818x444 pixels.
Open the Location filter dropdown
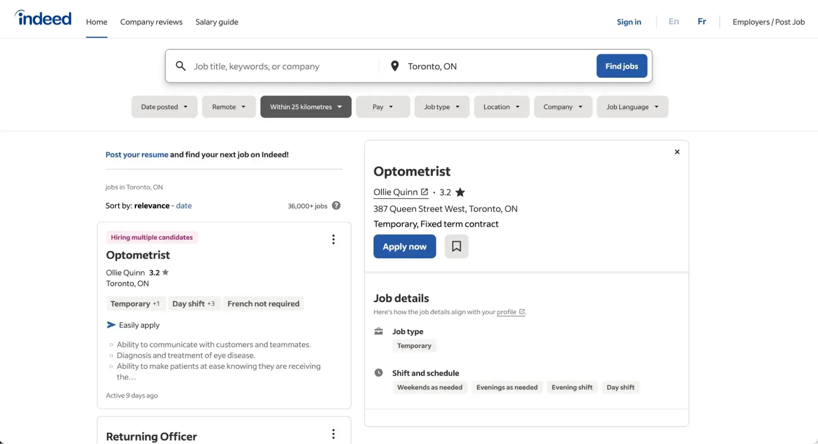501,107
